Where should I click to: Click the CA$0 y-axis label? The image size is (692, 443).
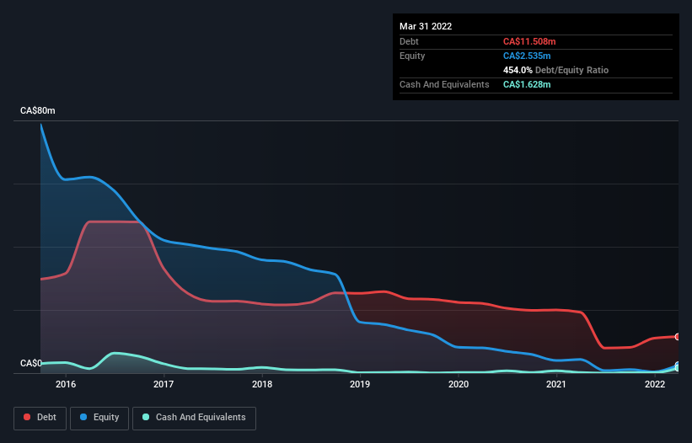coord(31,363)
